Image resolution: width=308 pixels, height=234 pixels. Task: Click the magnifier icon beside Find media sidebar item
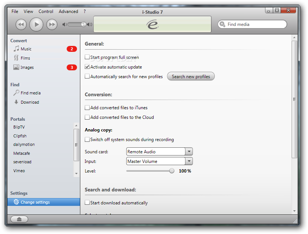pos(16,93)
